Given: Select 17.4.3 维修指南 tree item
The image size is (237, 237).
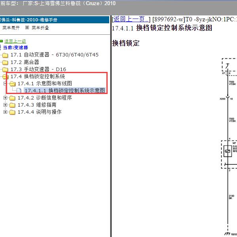Looking at the screenshot, I should click(37, 105).
